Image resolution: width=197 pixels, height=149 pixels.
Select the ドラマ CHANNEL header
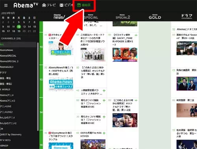click(x=187, y=17)
